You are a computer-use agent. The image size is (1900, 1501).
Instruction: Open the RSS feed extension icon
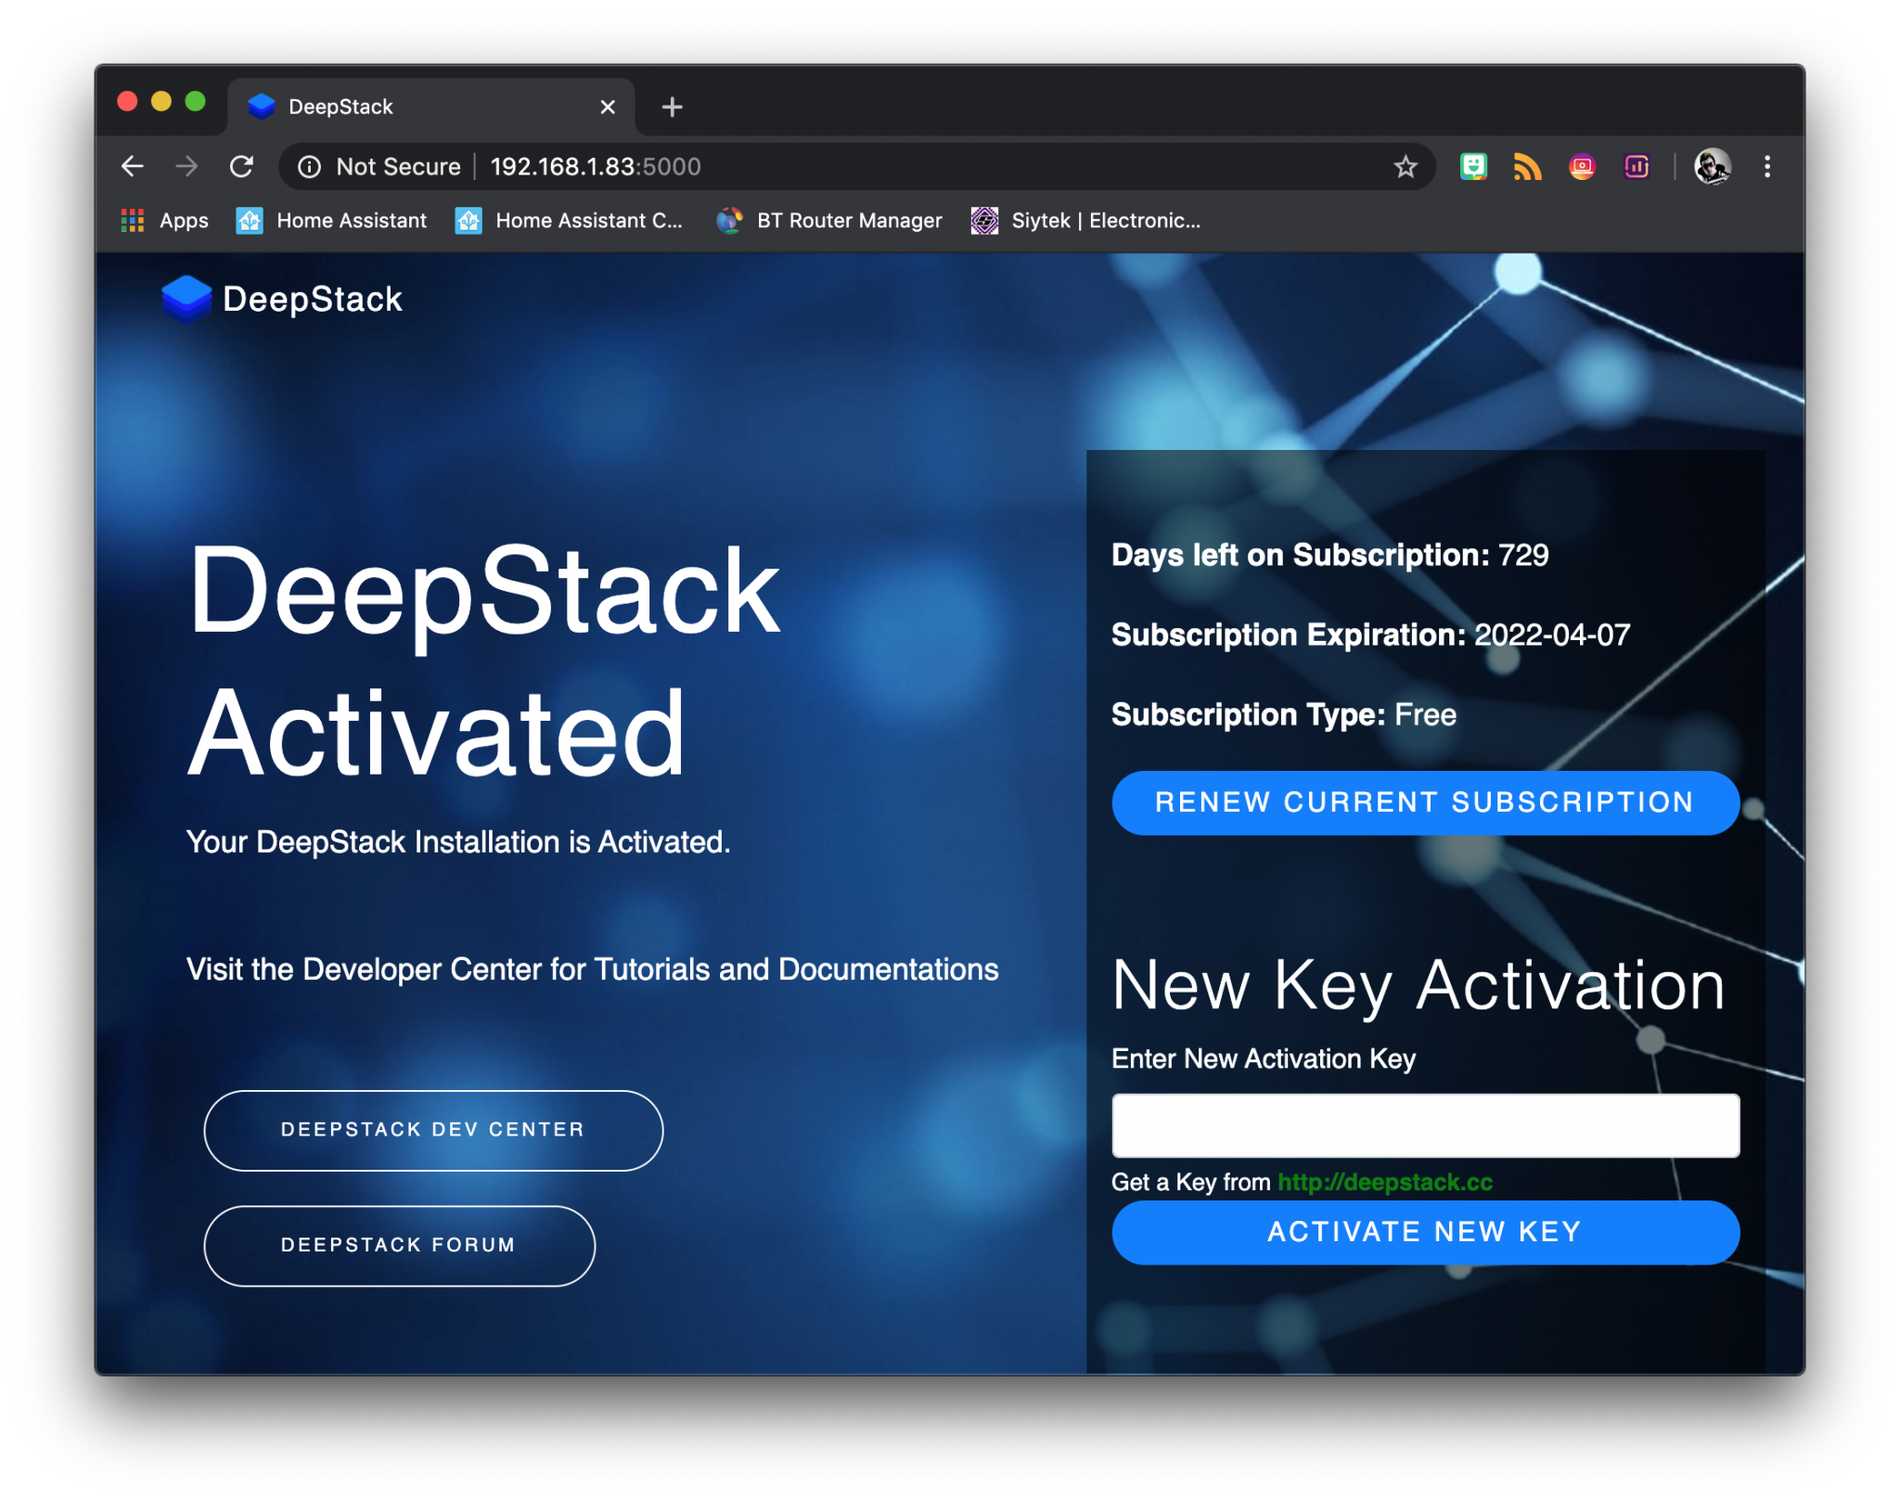click(x=1527, y=167)
